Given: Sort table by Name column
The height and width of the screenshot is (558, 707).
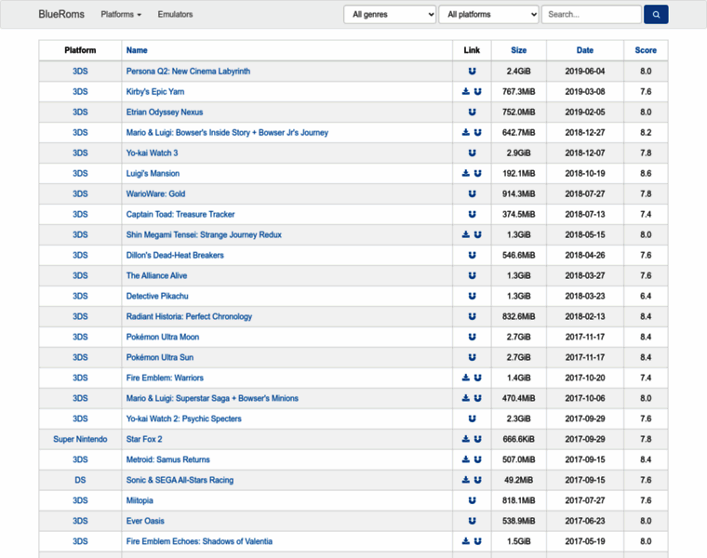Looking at the screenshot, I should point(137,50).
